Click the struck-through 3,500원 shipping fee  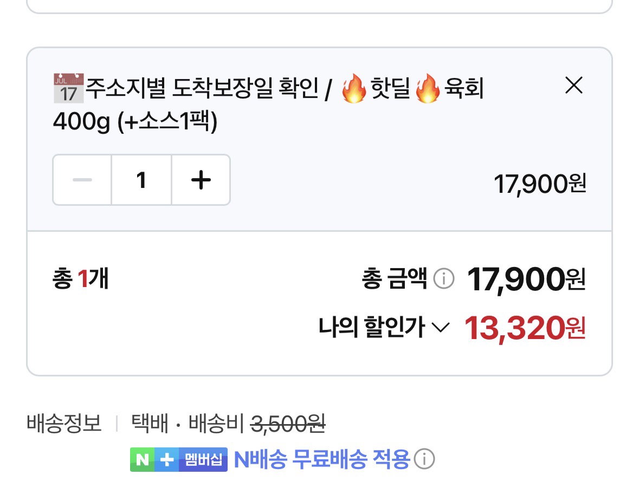click(288, 424)
